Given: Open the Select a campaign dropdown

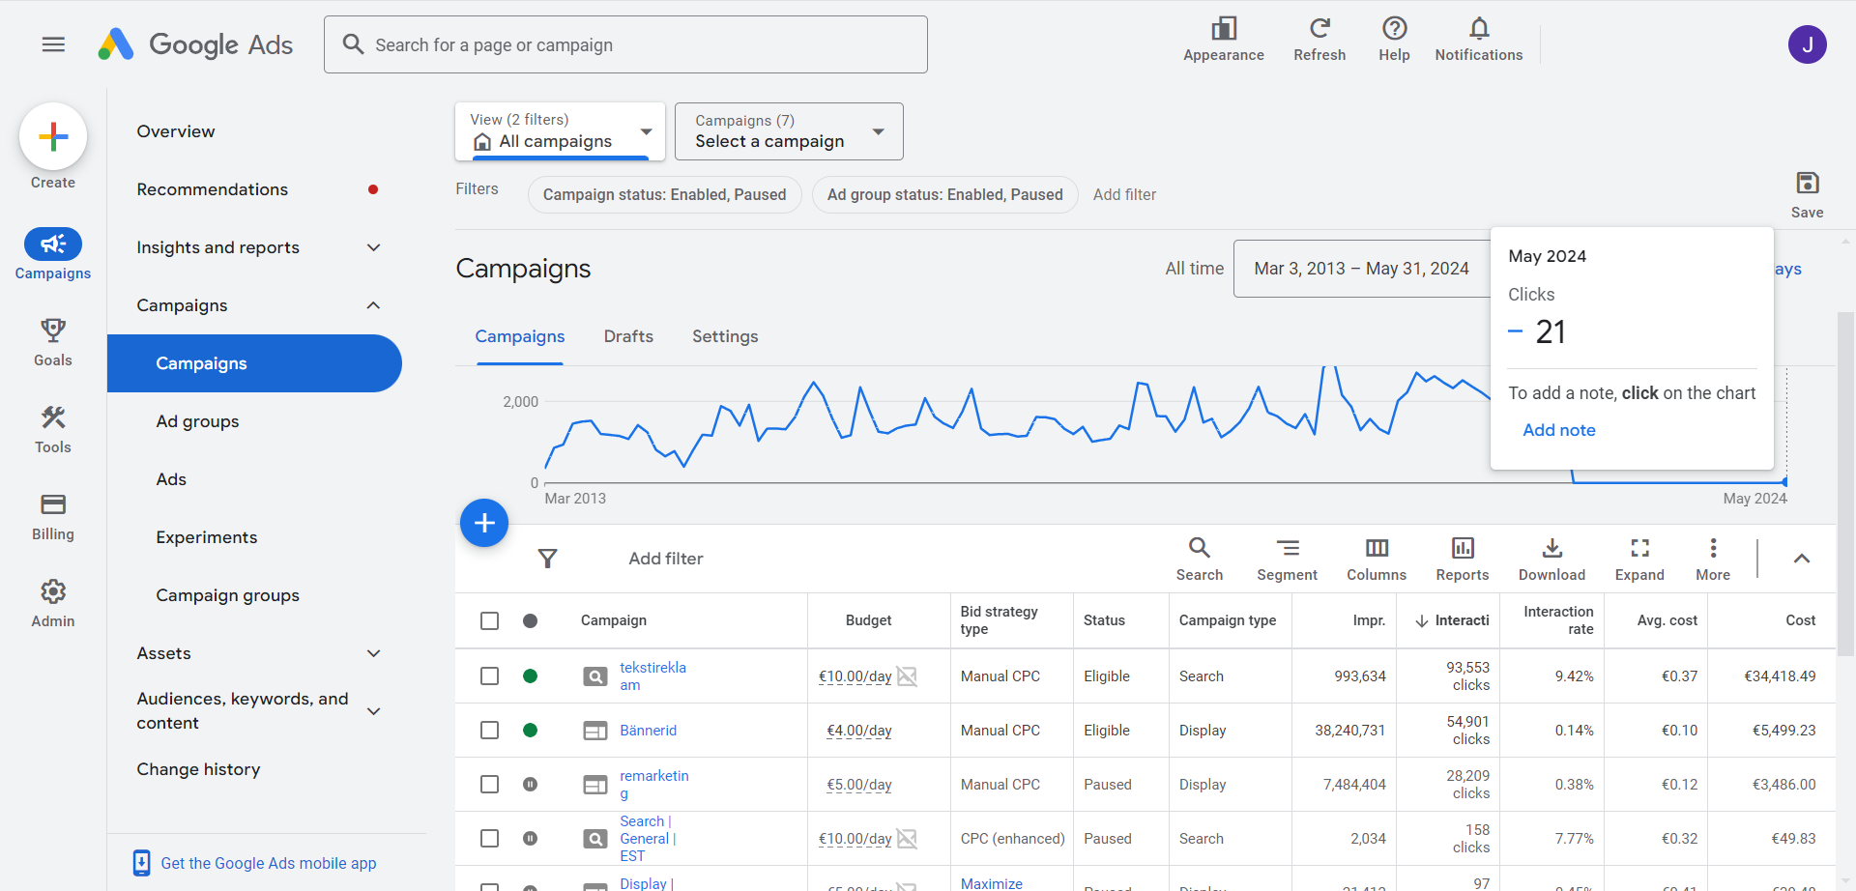Looking at the screenshot, I should (789, 131).
